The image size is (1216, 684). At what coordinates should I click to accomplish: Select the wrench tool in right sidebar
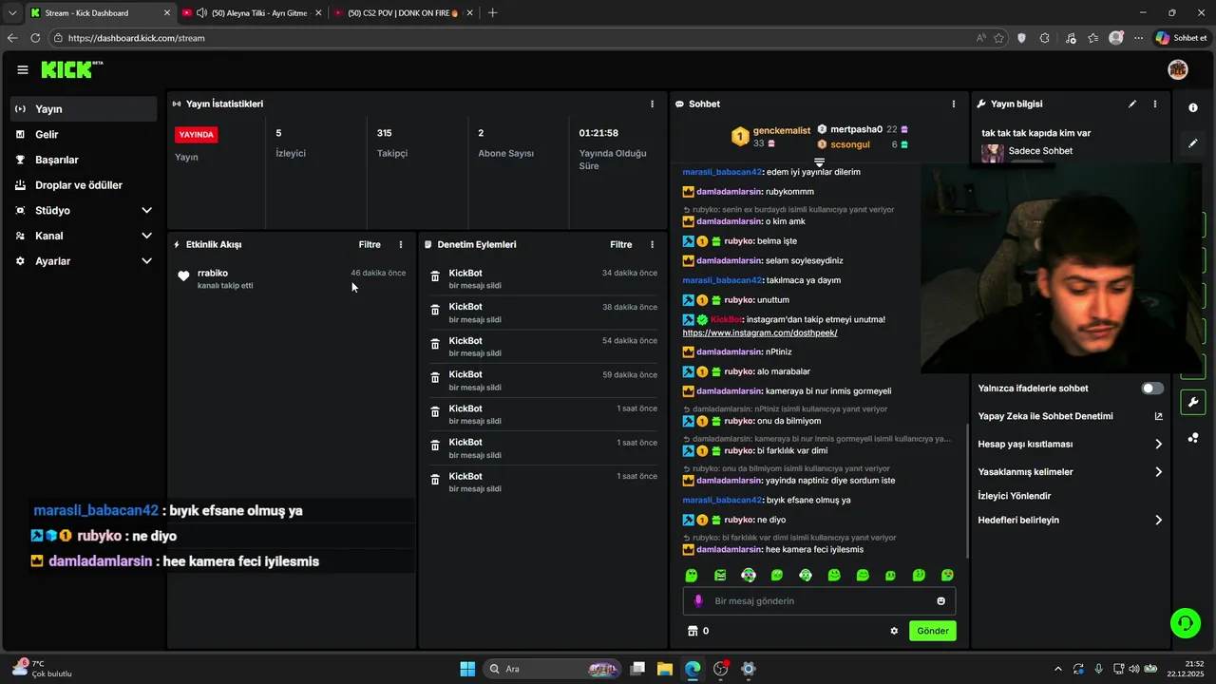[x=1193, y=402]
